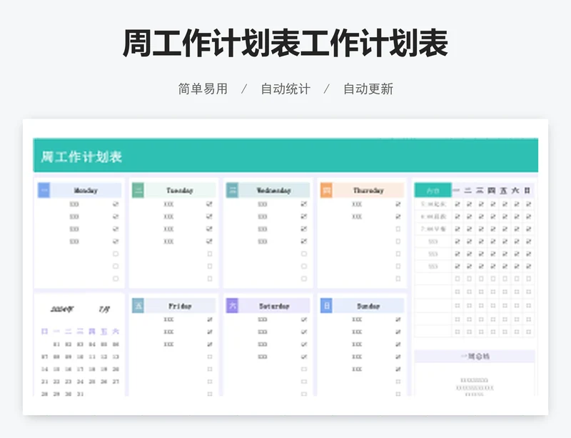
Task: Uncheck Friday's first XXX task checkbox
Action: [210, 319]
